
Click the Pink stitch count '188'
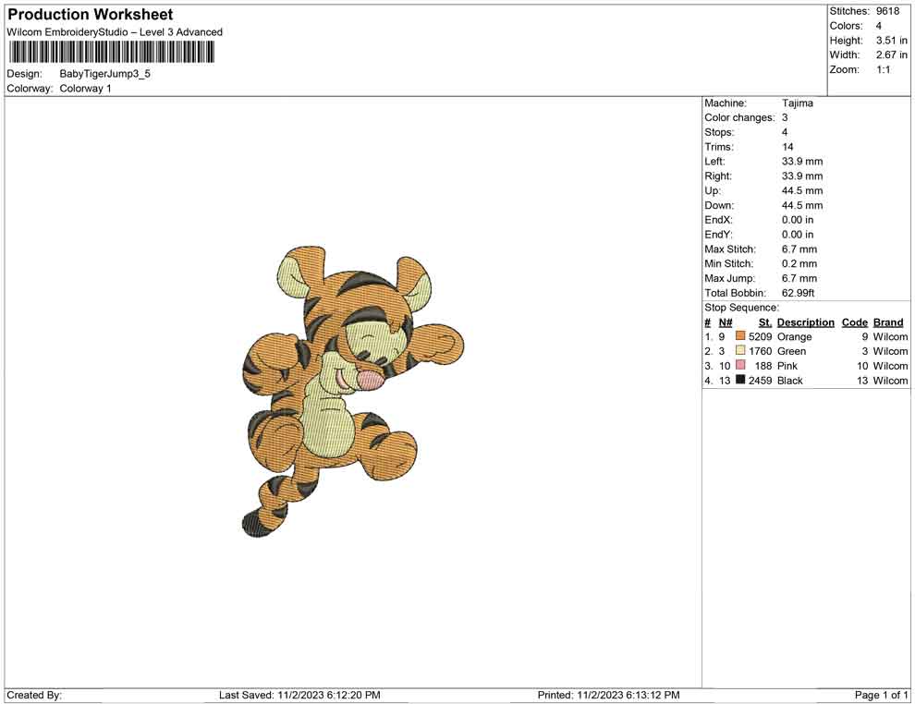763,366
